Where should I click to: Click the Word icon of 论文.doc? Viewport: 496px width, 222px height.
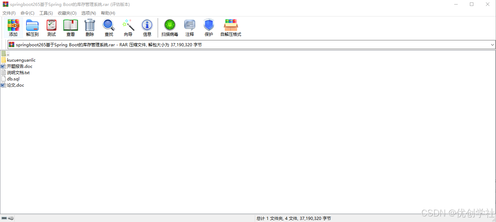click(3, 85)
